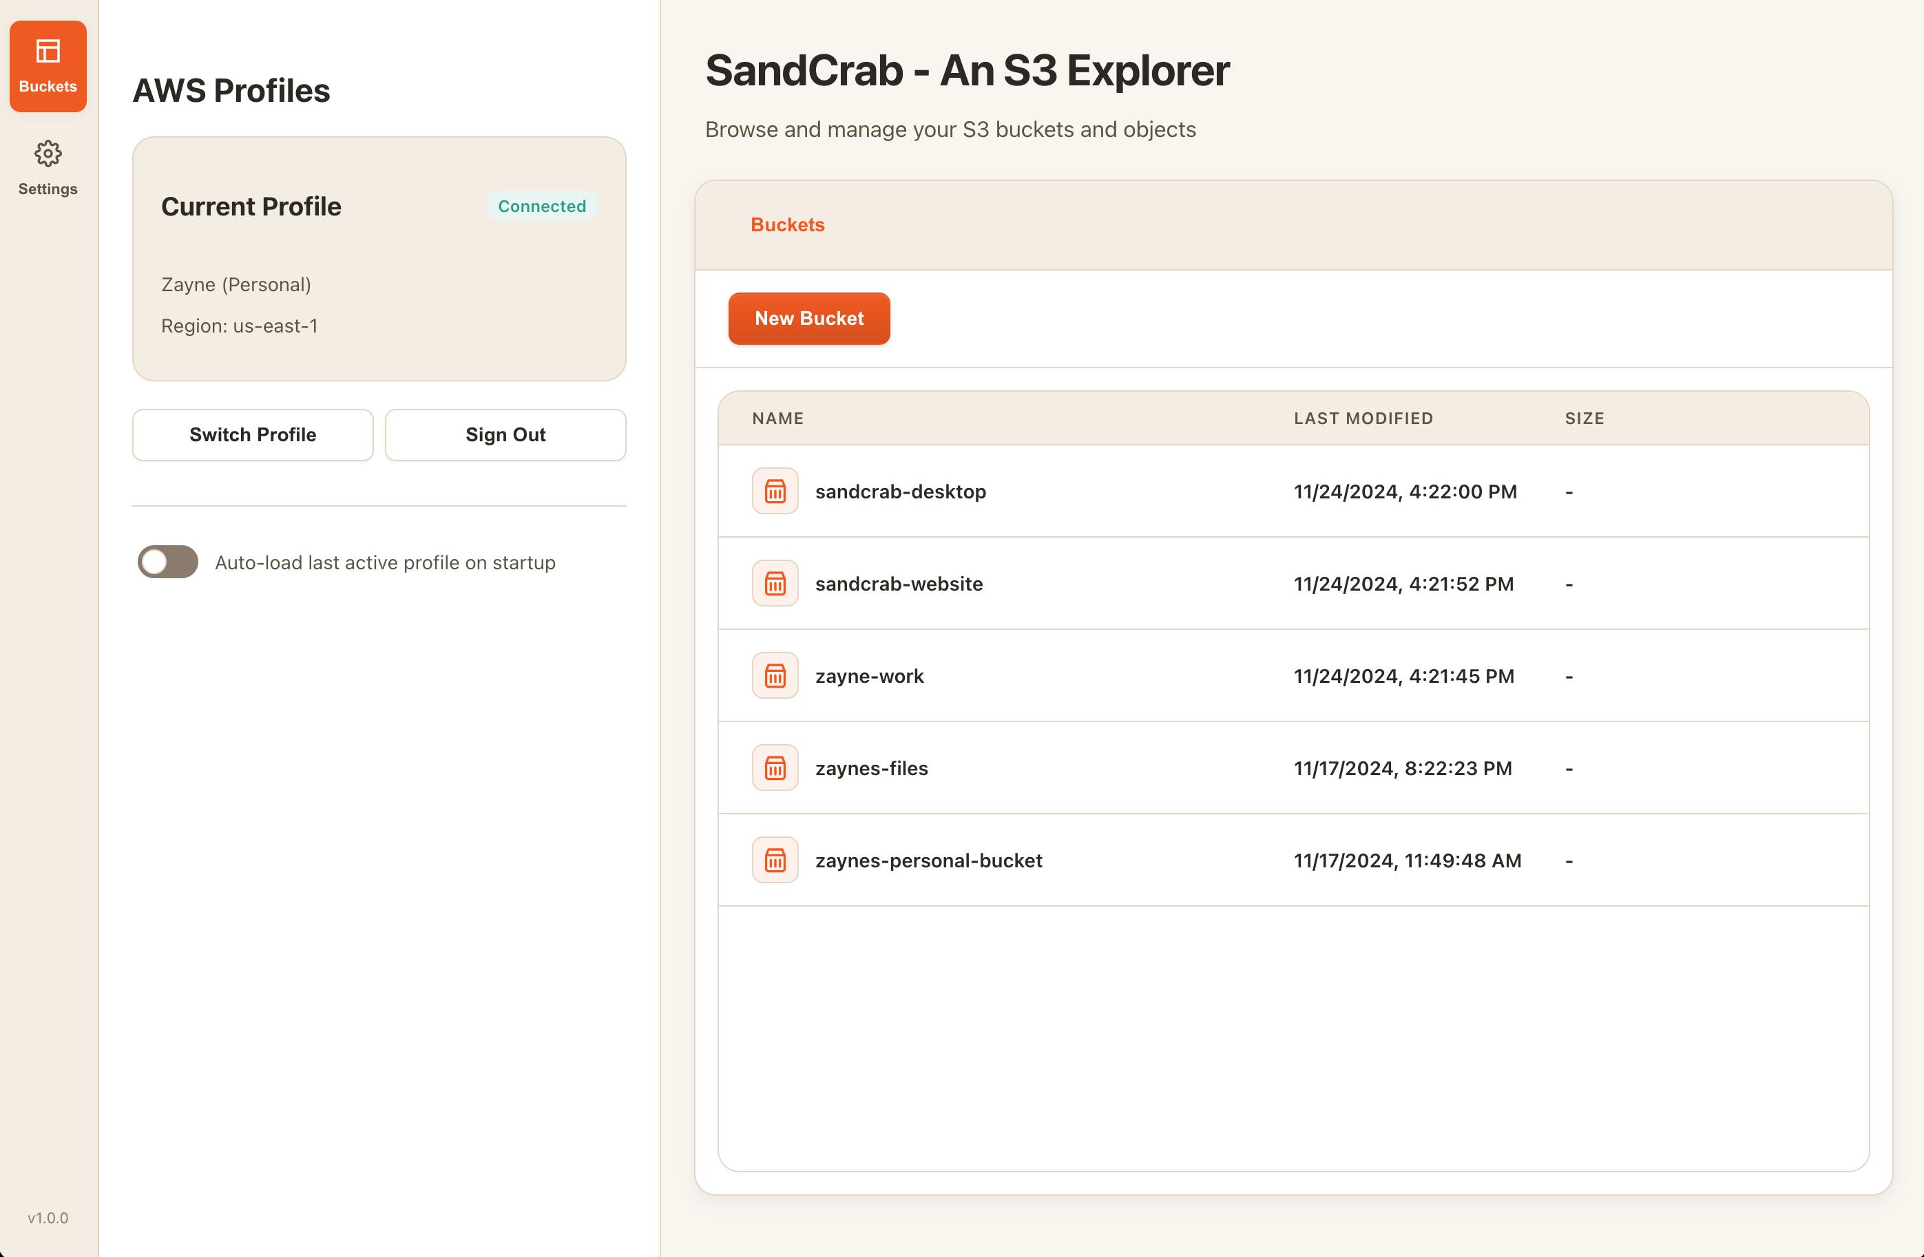1924x1257 pixels.
Task: Click the LAST MODIFIED column header
Action: [x=1363, y=418]
